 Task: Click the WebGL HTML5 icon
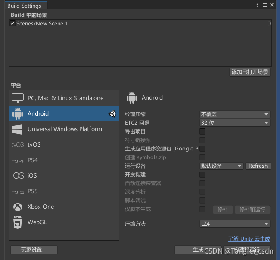(18, 222)
